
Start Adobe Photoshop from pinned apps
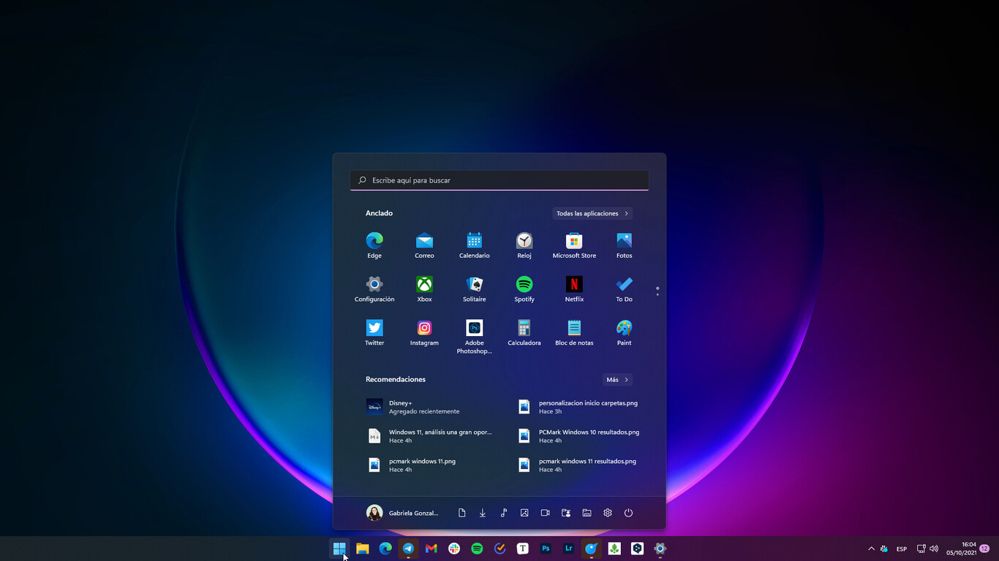click(474, 328)
